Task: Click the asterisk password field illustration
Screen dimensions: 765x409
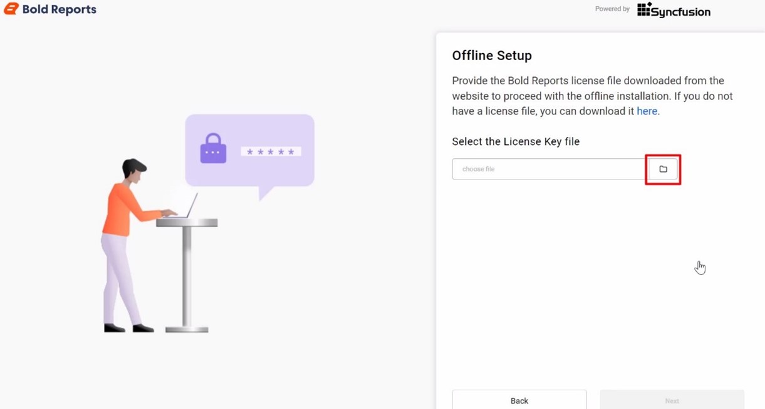Action: 271,151
